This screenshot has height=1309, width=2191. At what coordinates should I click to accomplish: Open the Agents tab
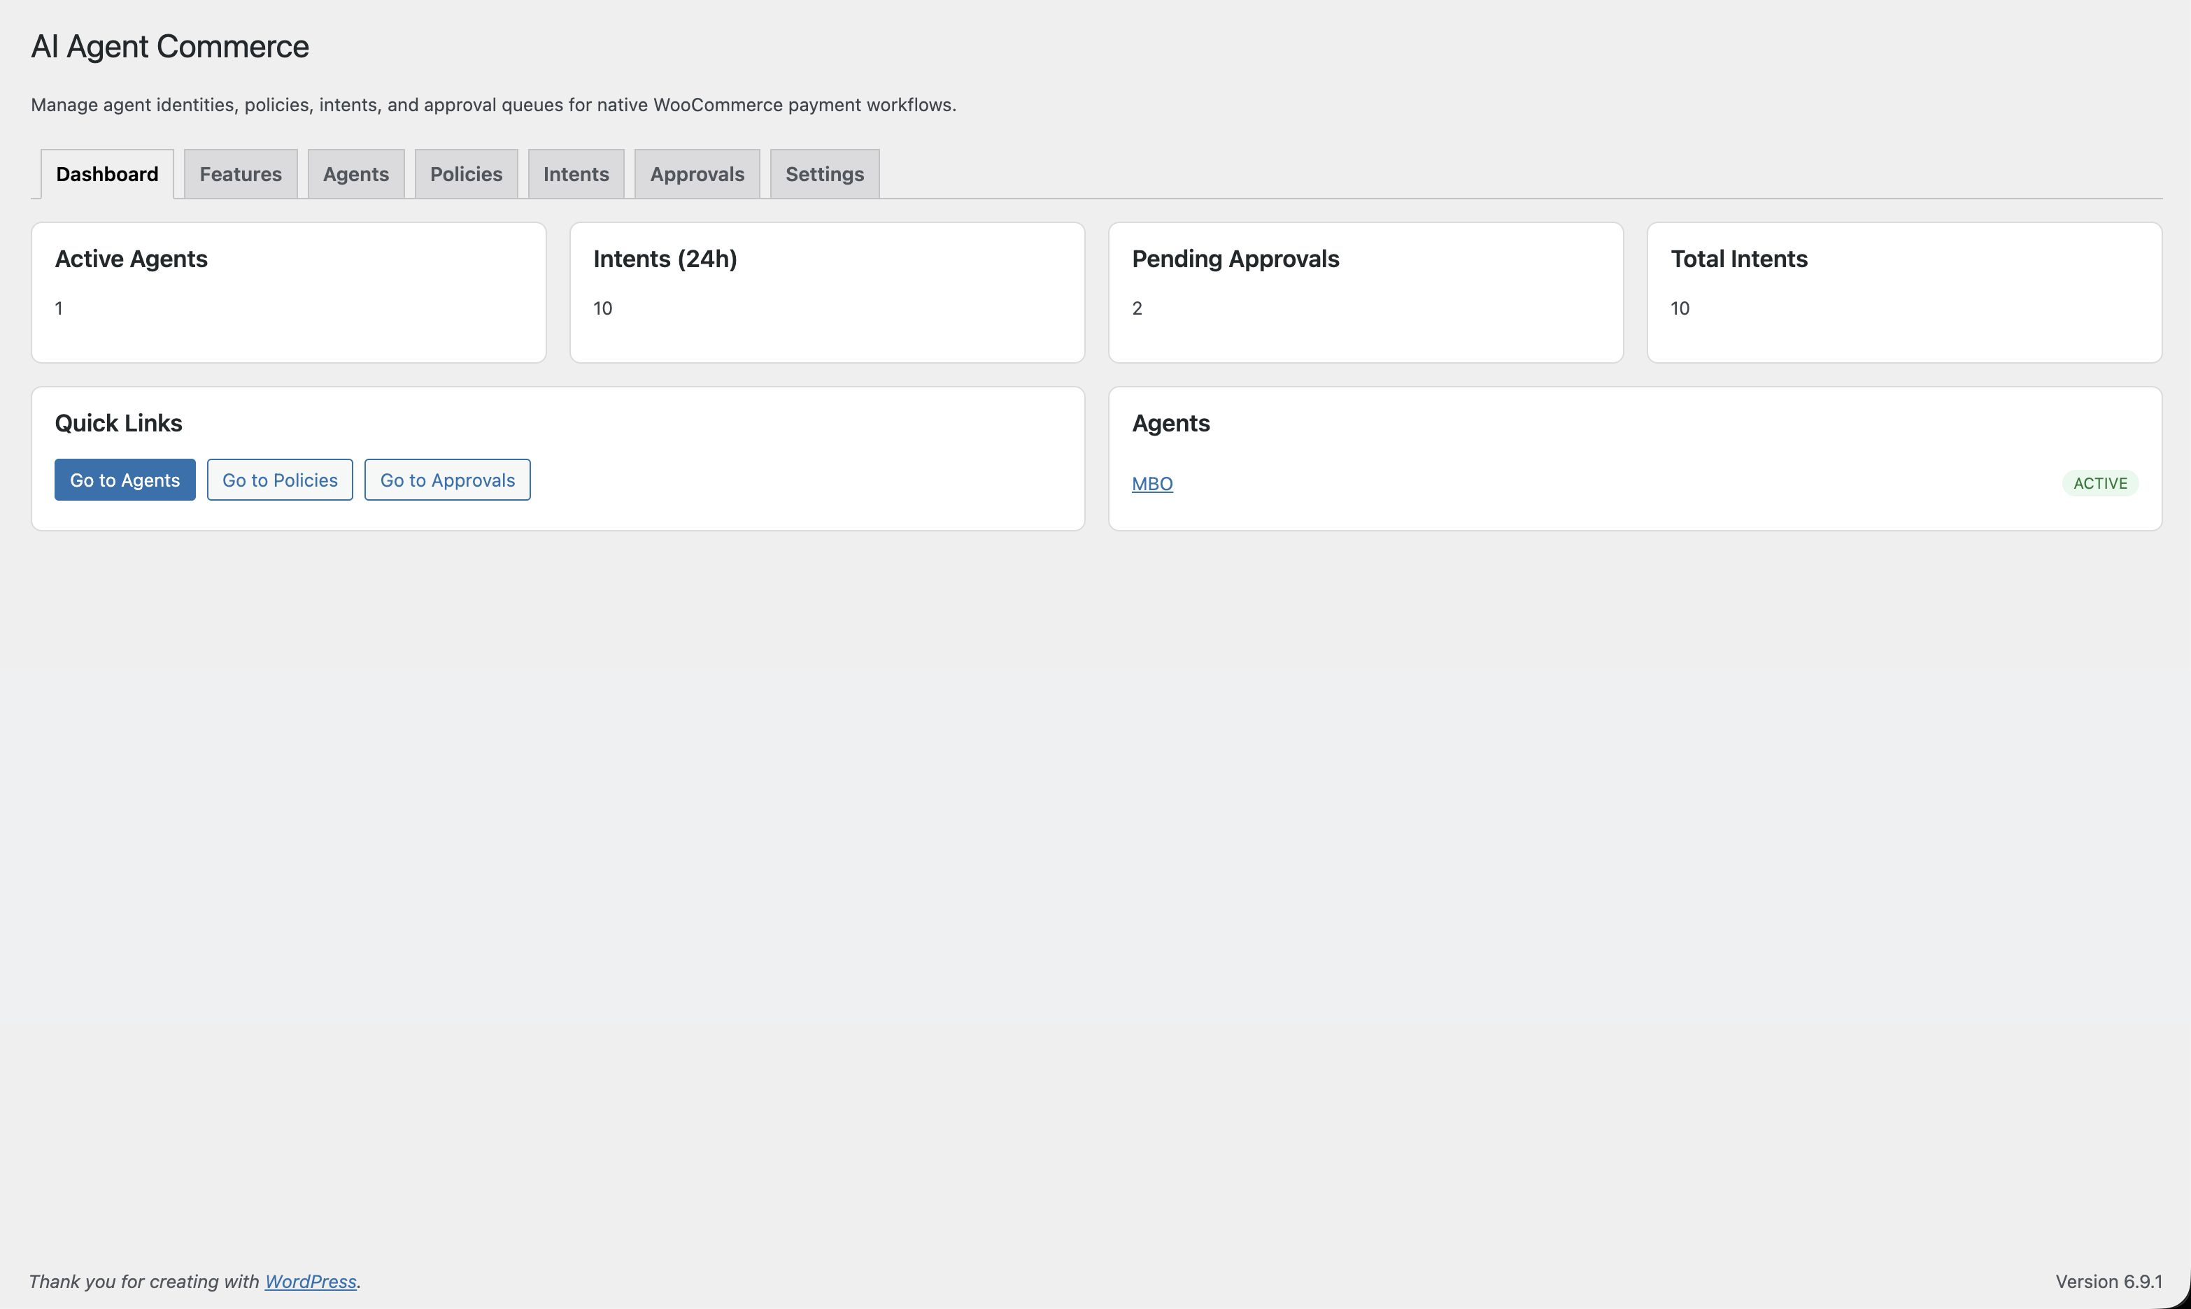[355, 174]
